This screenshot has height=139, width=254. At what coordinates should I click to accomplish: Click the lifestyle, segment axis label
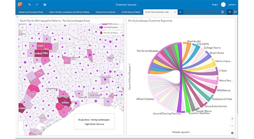(x=181, y=132)
